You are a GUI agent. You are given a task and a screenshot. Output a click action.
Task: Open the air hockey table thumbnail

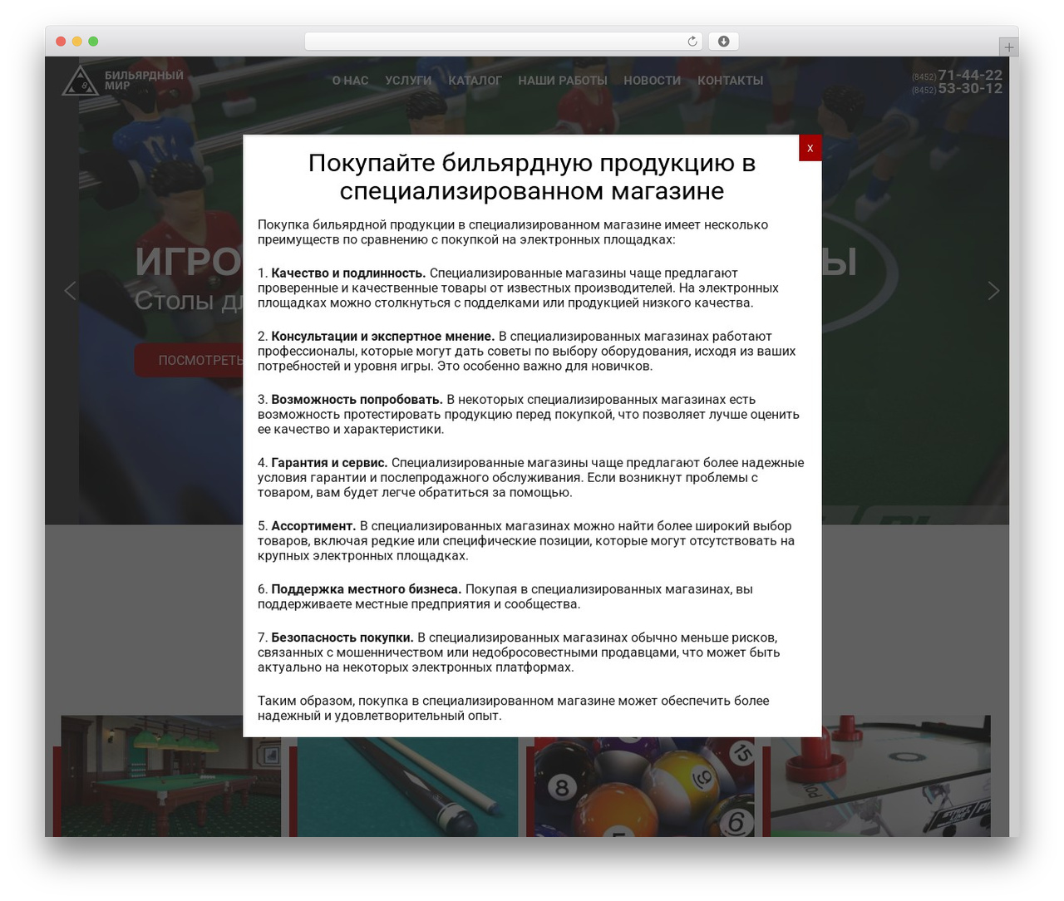[x=880, y=776]
